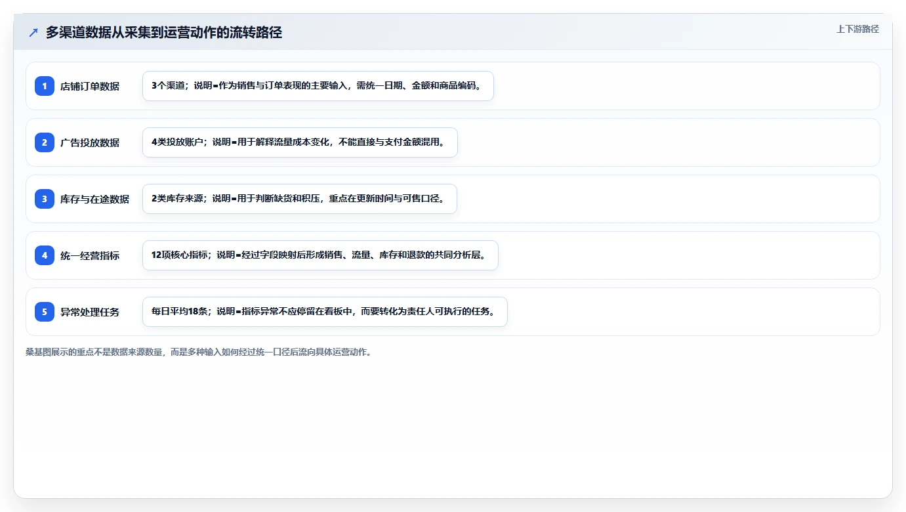Click the title 多渠道数据从采集到运营动作的流转路径
This screenshot has width=906, height=512.
[163, 32]
